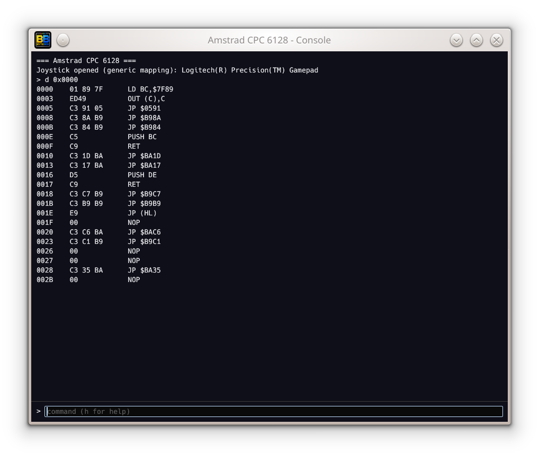Viewport: 539px width, 453px height.
Task: Click address label 001B
Action: pos(45,204)
